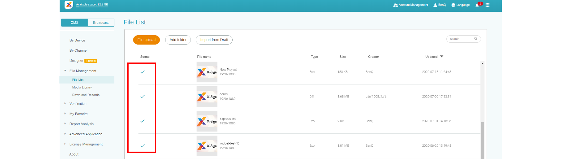The width and height of the screenshot is (571, 159).
Task: Open the Express_BG file thumbnail
Action: [207, 121]
